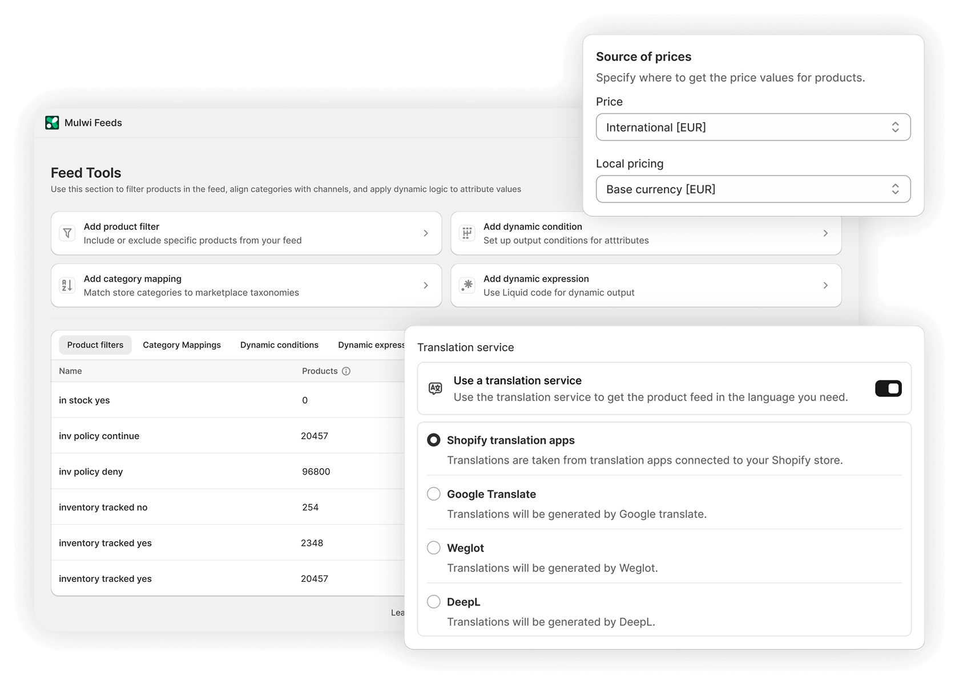Click the Mulwi Feeds logo icon
The width and height of the screenshot is (959, 685).
tap(52, 123)
